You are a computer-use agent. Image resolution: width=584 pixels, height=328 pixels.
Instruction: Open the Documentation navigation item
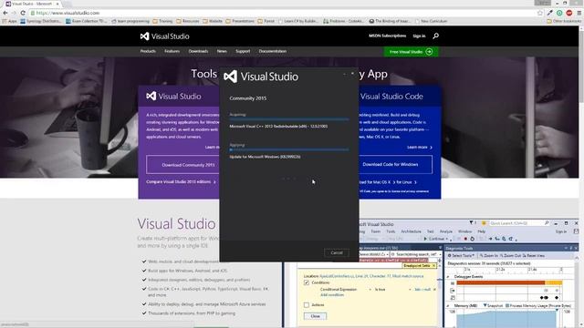pyautogui.click(x=273, y=51)
